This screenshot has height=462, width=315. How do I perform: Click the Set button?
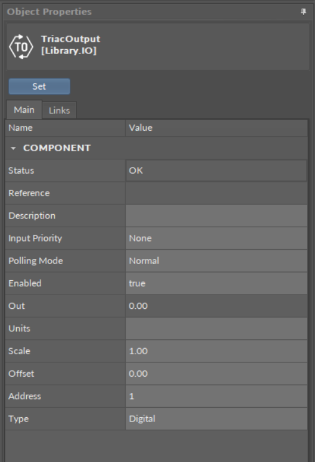[39, 87]
